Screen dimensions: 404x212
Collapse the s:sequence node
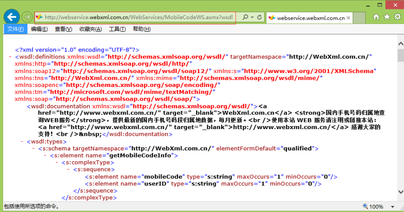point(68,169)
